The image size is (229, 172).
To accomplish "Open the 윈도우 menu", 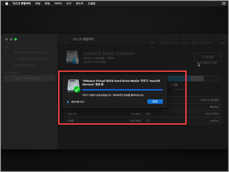I will 80,3.
